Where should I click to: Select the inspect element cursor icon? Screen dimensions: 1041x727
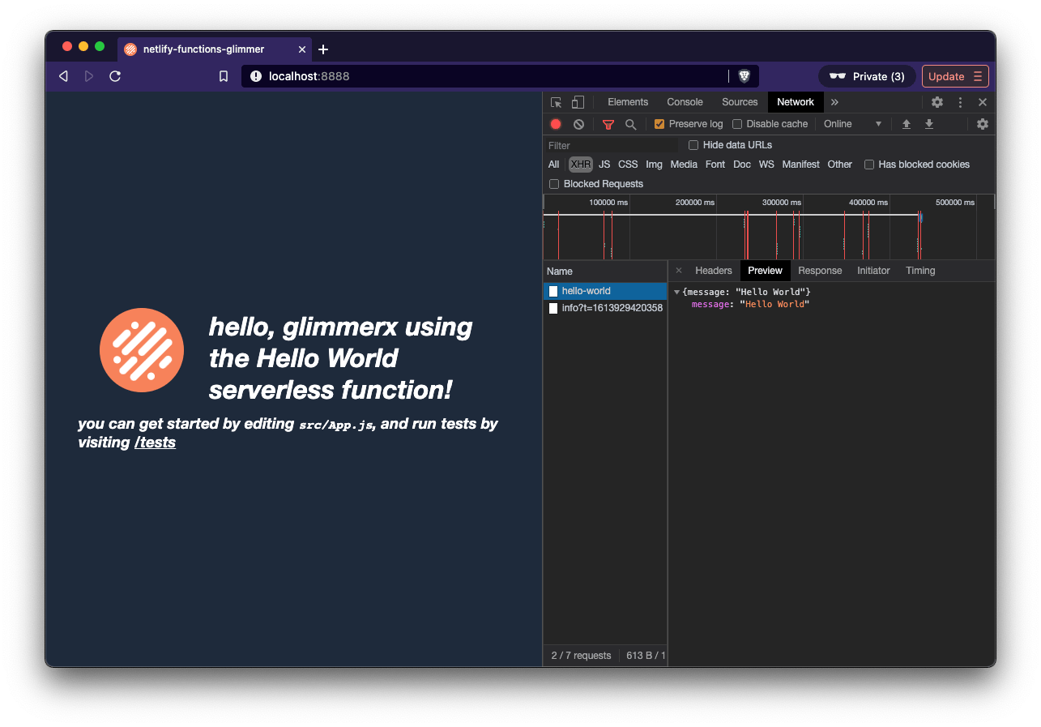point(556,102)
